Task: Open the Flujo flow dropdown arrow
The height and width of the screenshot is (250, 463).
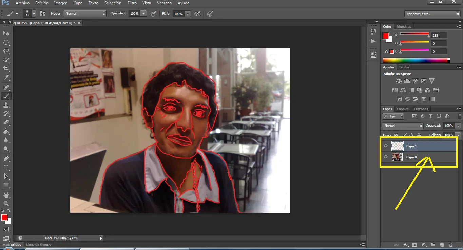Action: [188, 14]
